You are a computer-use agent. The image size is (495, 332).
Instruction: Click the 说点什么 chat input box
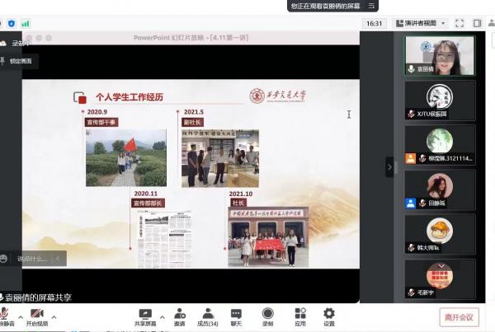(30, 259)
